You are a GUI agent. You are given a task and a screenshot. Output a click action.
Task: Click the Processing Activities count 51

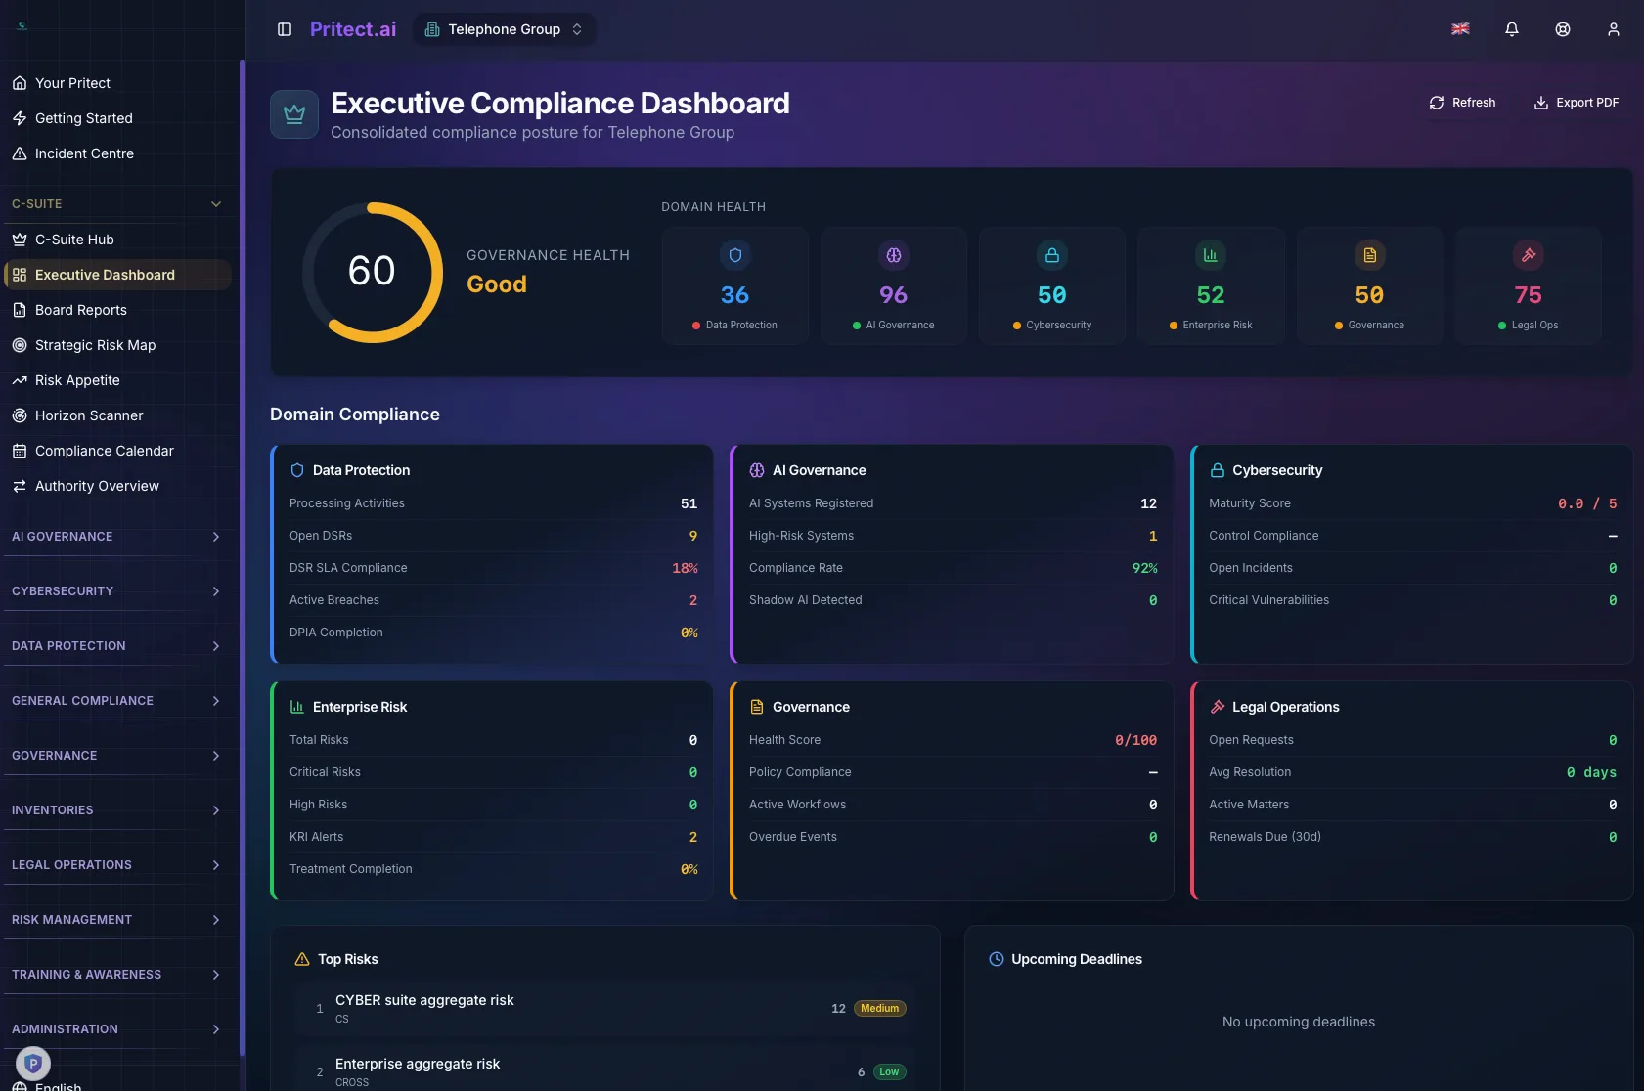coord(689,503)
